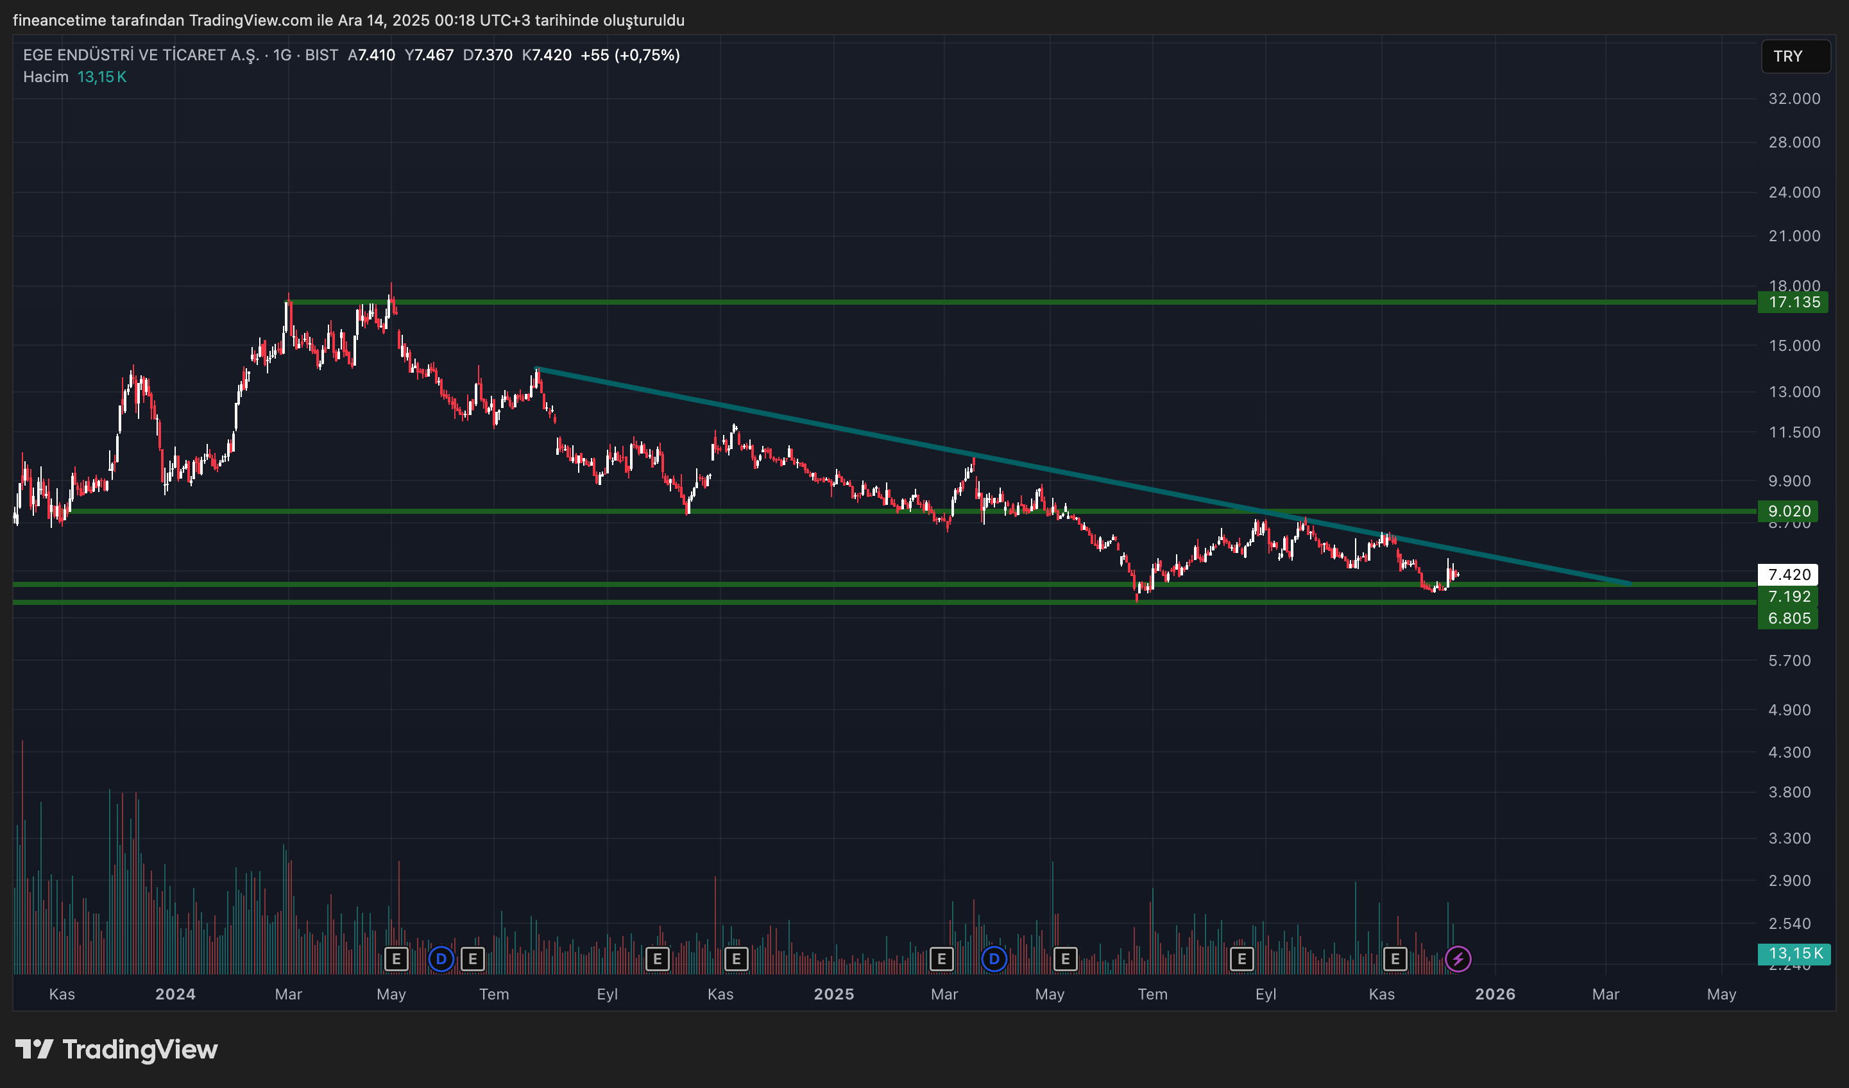The image size is (1849, 1088).
Task: Click the earnings E marker at Mar 2025
Action: (x=941, y=958)
